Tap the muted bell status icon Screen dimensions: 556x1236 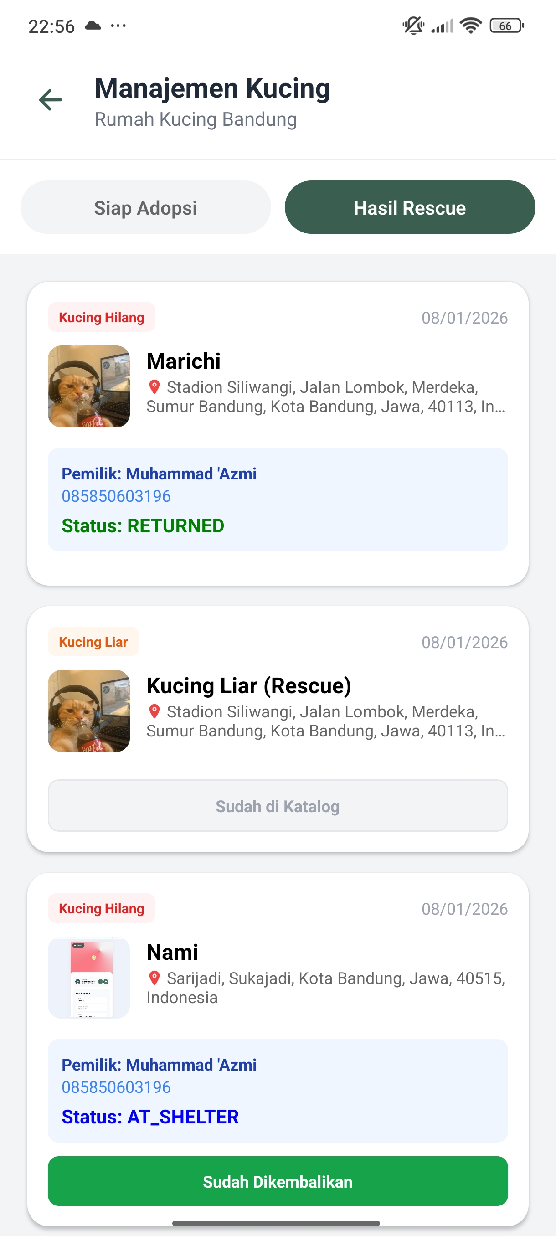pyautogui.click(x=413, y=26)
